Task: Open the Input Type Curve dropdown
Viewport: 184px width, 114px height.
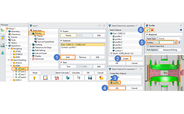Action: click(170, 38)
